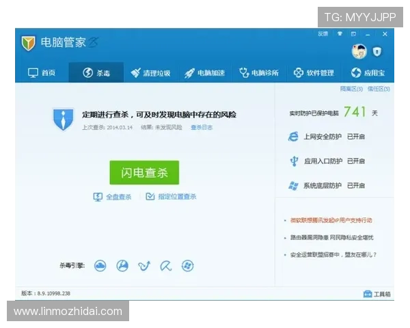Toggle 系统底层防护 已开启 status

pos(356,186)
